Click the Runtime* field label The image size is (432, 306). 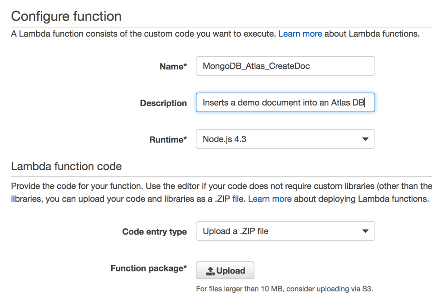point(168,140)
